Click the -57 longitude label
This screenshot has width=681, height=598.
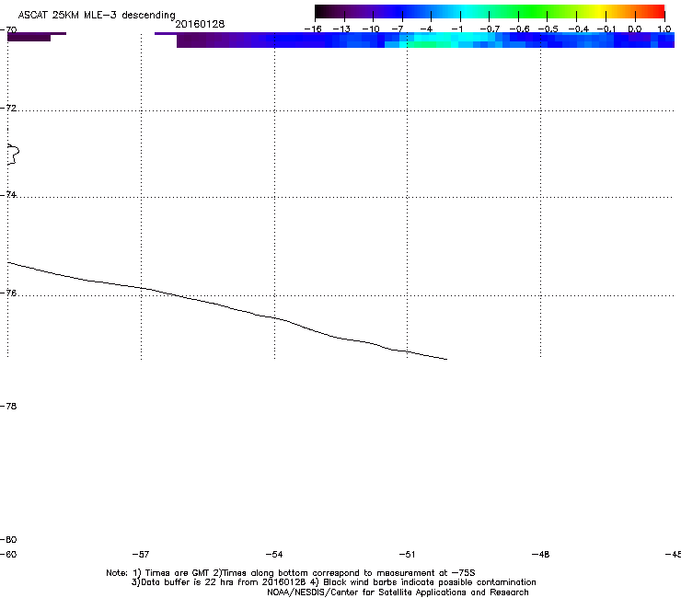tap(141, 555)
